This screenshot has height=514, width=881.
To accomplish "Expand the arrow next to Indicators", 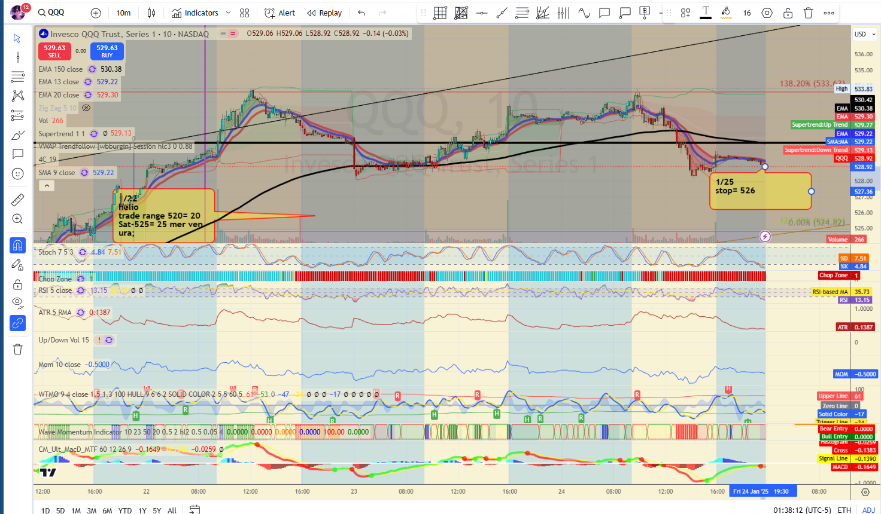I will point(228,13).
